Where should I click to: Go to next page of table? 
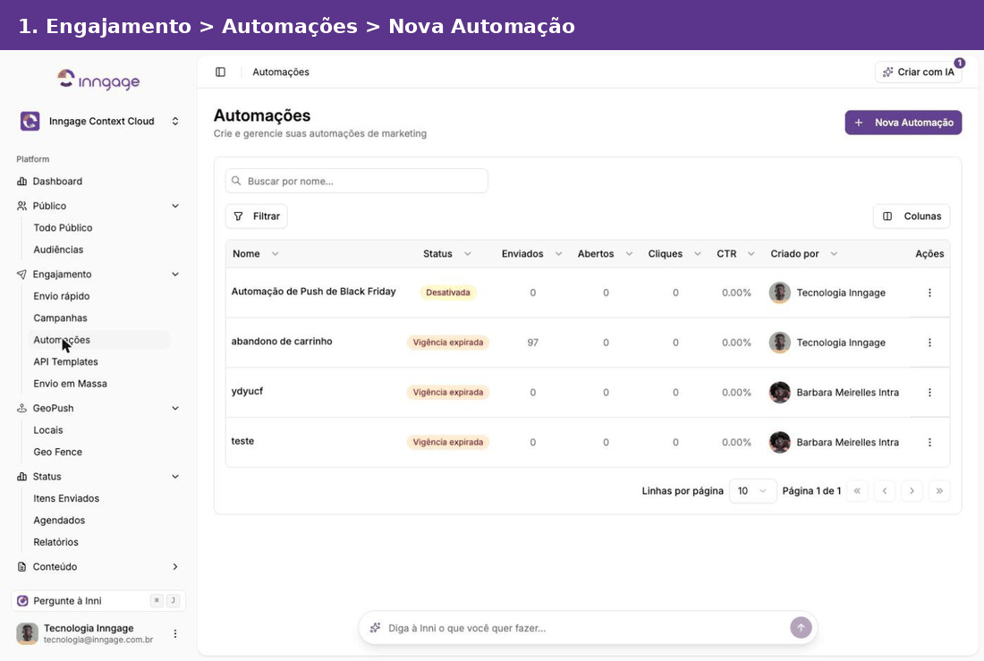tap(912, 491)
